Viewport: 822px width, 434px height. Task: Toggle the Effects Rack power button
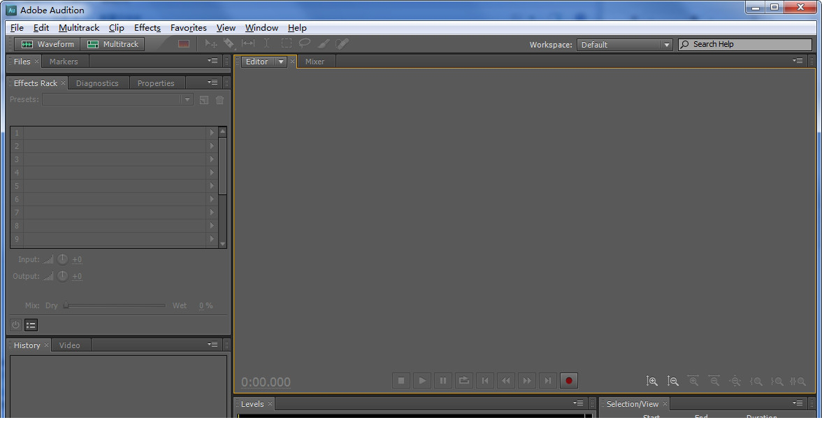coord(15,324)
